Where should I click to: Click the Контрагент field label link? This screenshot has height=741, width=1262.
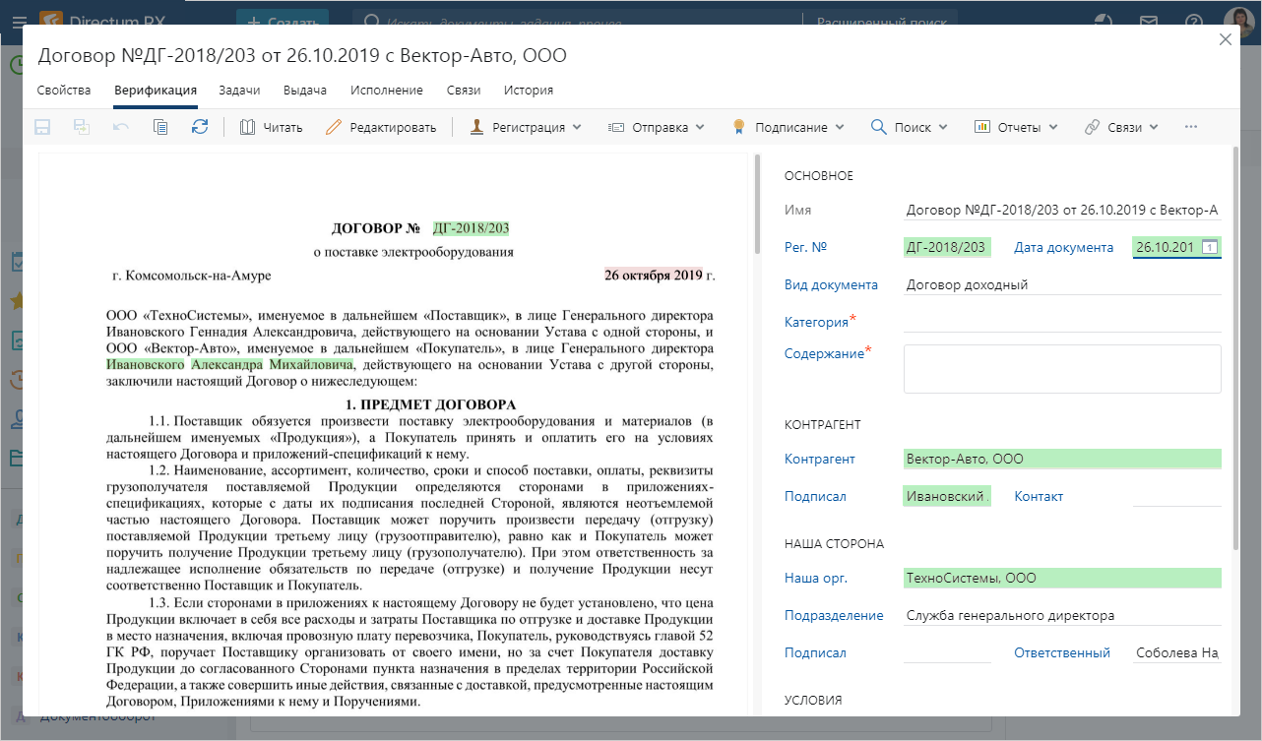(819, 459)
